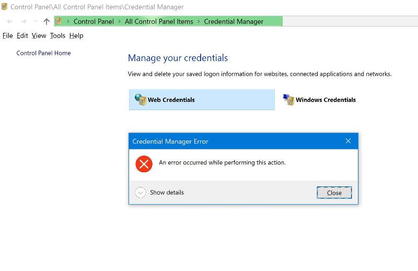Open the View menu
The height and width of the screenshot is (271, 418).
tap(39, 36)
